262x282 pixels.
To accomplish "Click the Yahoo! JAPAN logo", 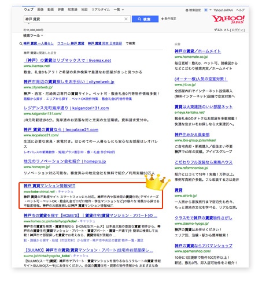I will point(228,19).
